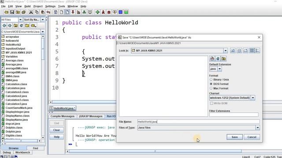This screenshot has height=158, width=282.
Task: Open the All Files filter dropdown
Action: tap(20, 19)
